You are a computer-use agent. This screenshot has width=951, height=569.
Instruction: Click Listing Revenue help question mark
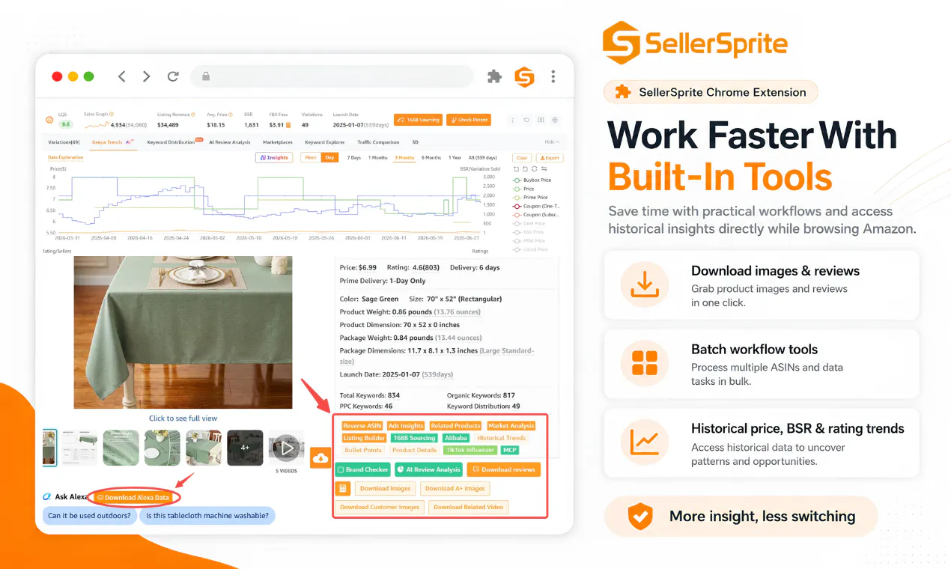(x=194, y=115)
